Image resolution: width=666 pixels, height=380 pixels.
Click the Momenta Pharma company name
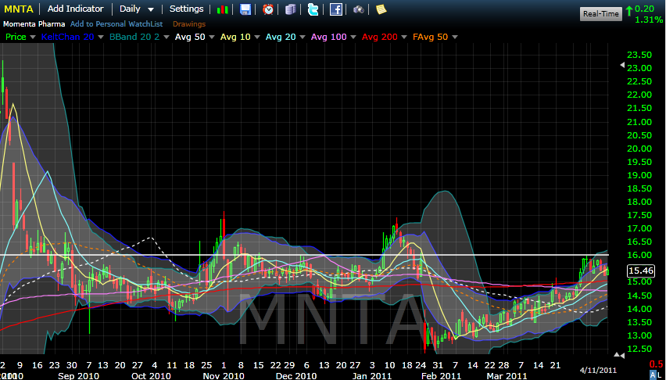tap(34, 24)
